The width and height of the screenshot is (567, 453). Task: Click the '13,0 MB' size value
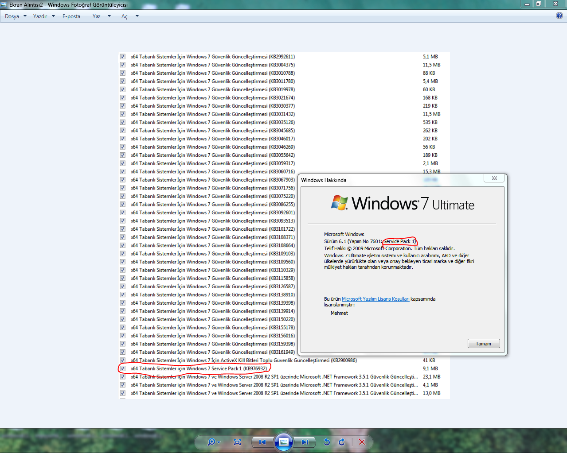point(432,393)
